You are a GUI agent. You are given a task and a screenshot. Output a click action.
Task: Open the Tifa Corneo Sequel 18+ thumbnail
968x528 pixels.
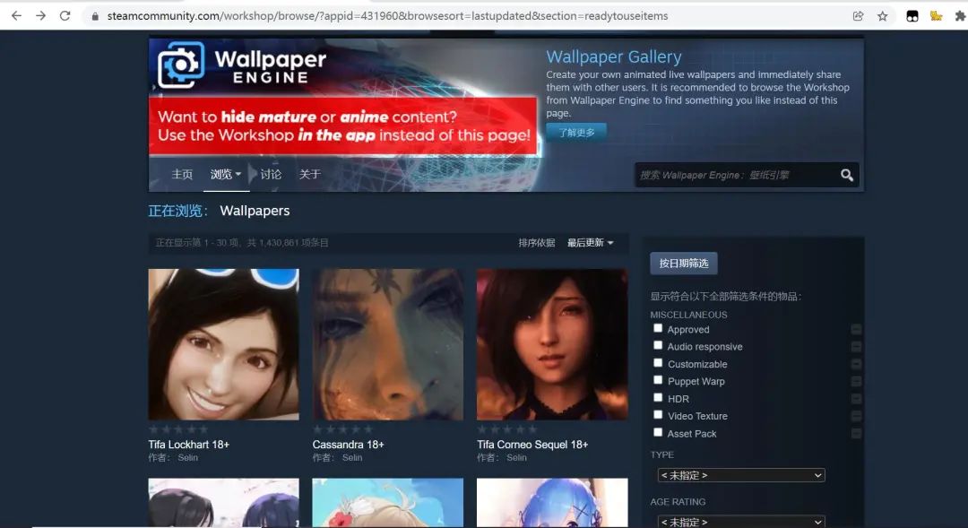(552, 344)
